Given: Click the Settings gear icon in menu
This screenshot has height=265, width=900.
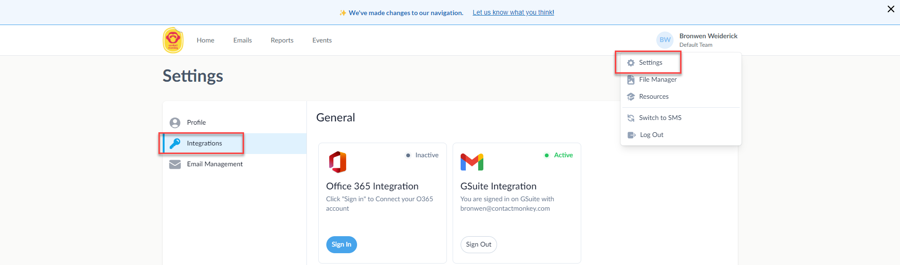Looking at the screenshot, I should coord(631,63).
